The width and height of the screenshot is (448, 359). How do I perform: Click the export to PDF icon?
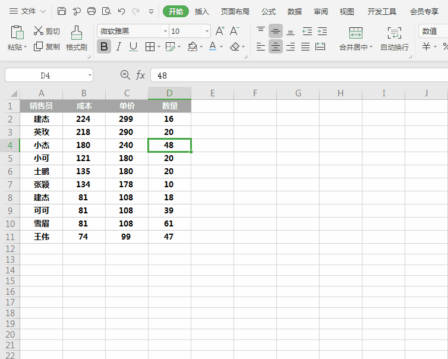(x=76, y=11)
